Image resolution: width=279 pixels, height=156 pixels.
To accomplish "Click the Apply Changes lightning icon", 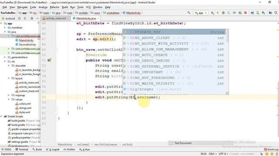I will 218,13.
